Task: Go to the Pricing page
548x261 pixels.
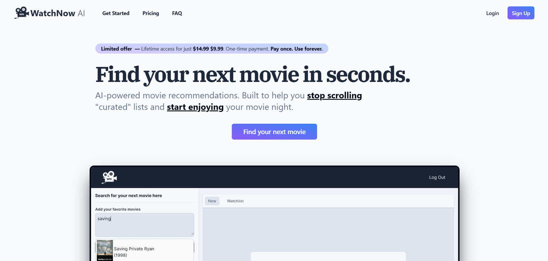Action: (151, 13)
